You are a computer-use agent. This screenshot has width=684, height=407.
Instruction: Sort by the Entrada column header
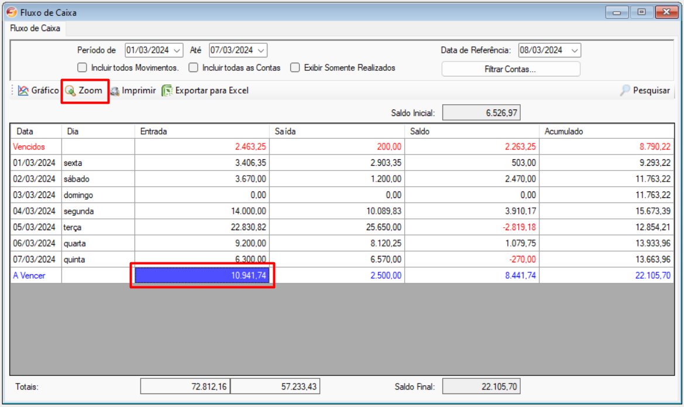202,131
